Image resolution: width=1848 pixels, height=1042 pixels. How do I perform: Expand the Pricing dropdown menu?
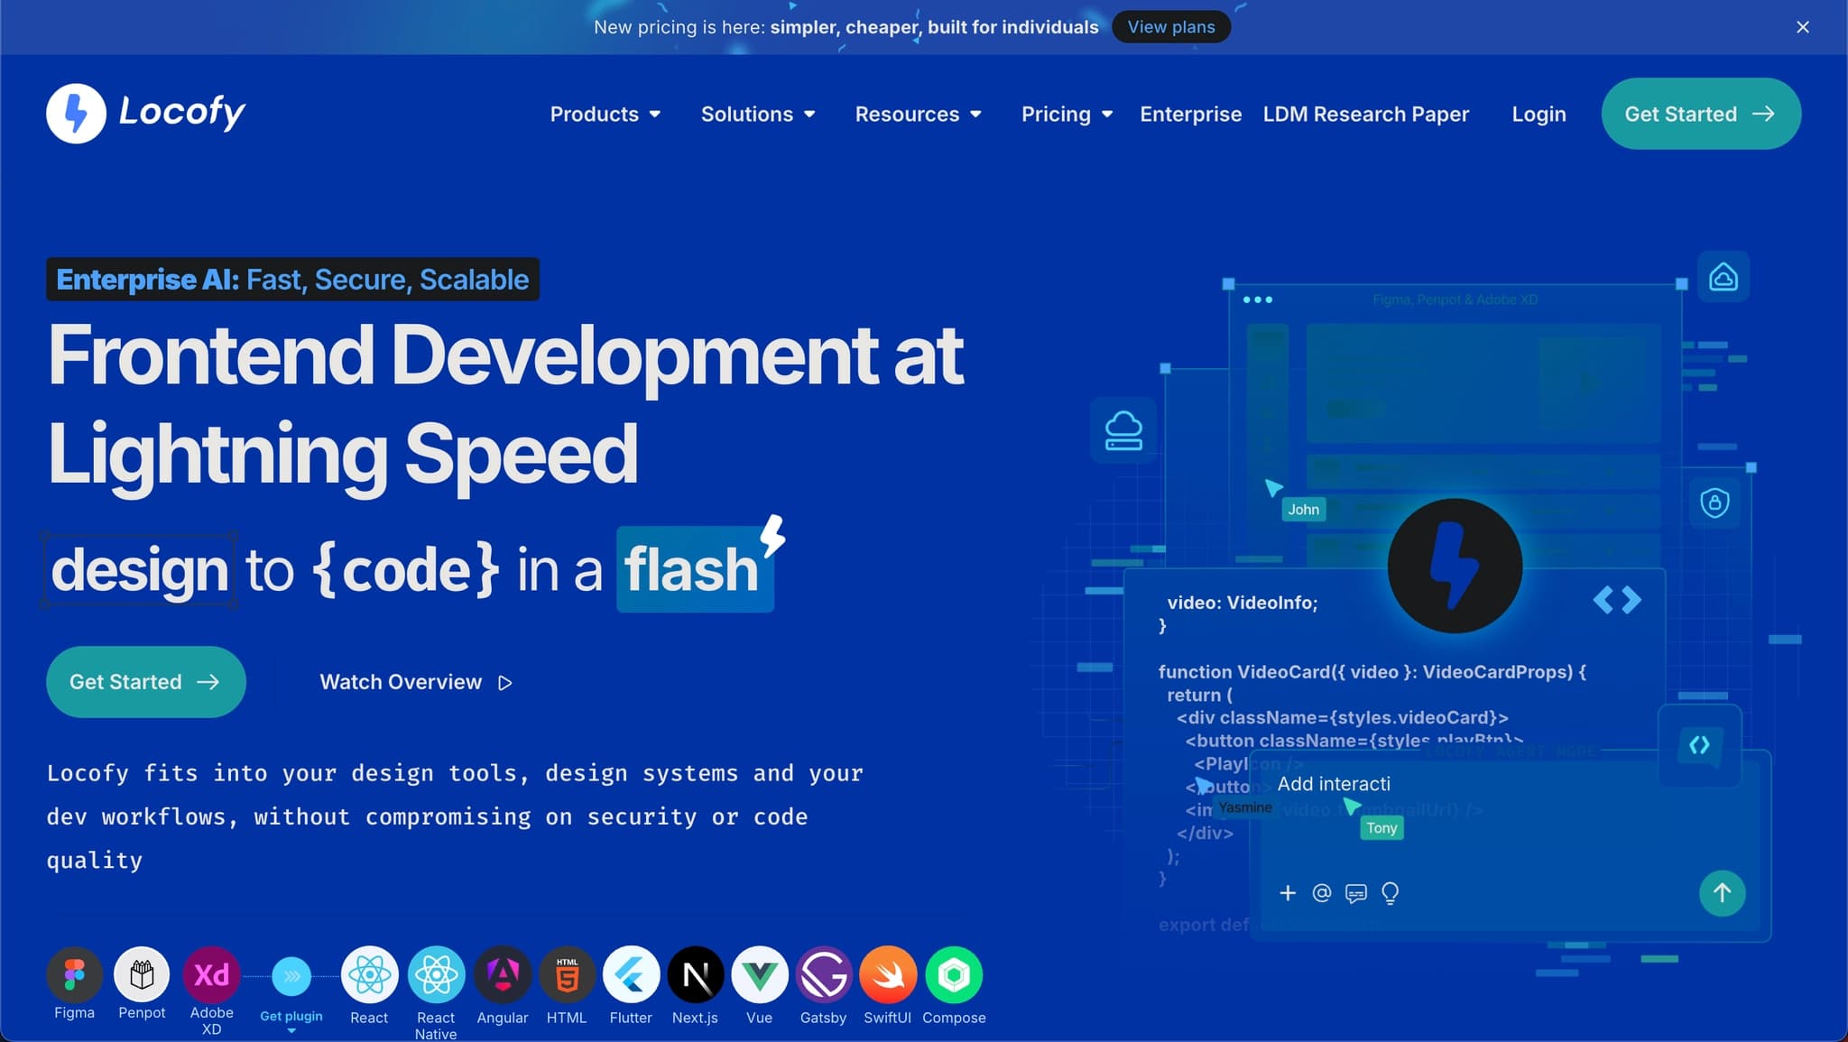pos(1067,115)
